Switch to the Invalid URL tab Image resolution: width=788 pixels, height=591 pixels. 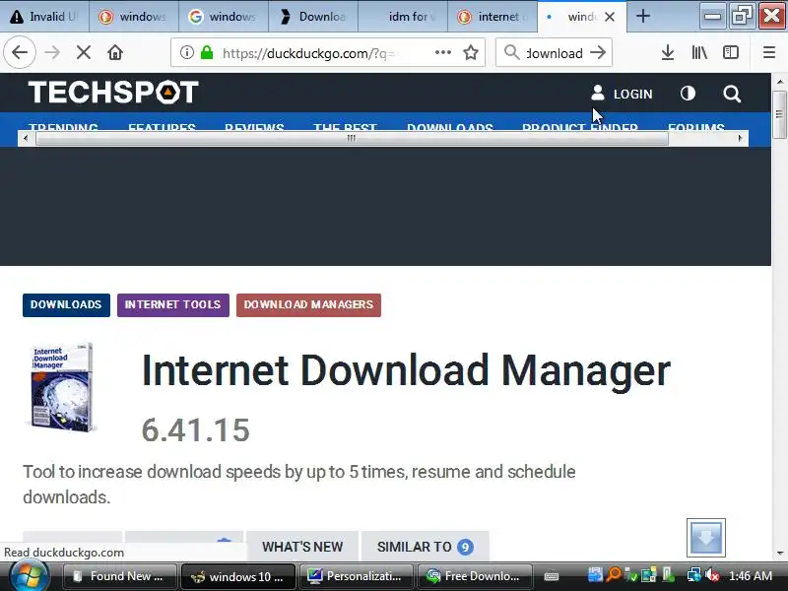[x=44, y=17]
